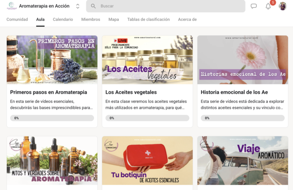Click the description under Los Aceites vegetales
This screenshot has width=293, height=190.
point(146,105)
